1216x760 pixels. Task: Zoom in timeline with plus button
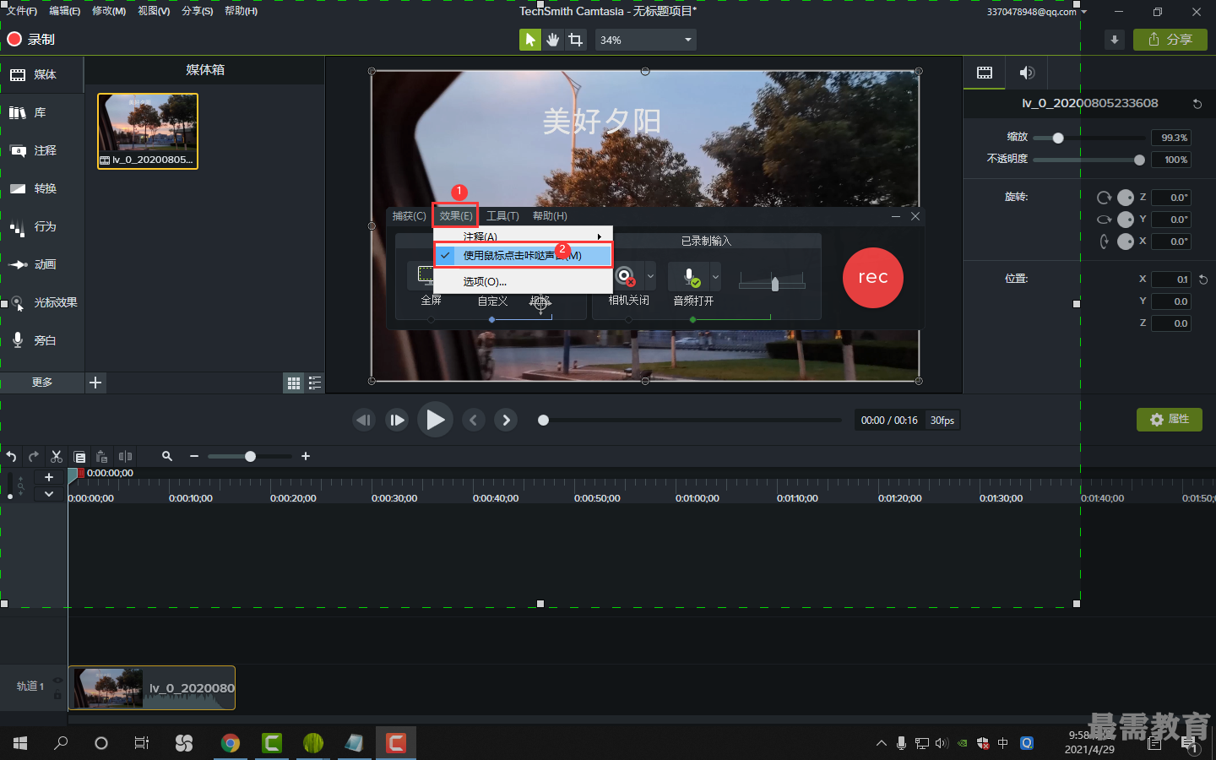click(x=306, y=456)
